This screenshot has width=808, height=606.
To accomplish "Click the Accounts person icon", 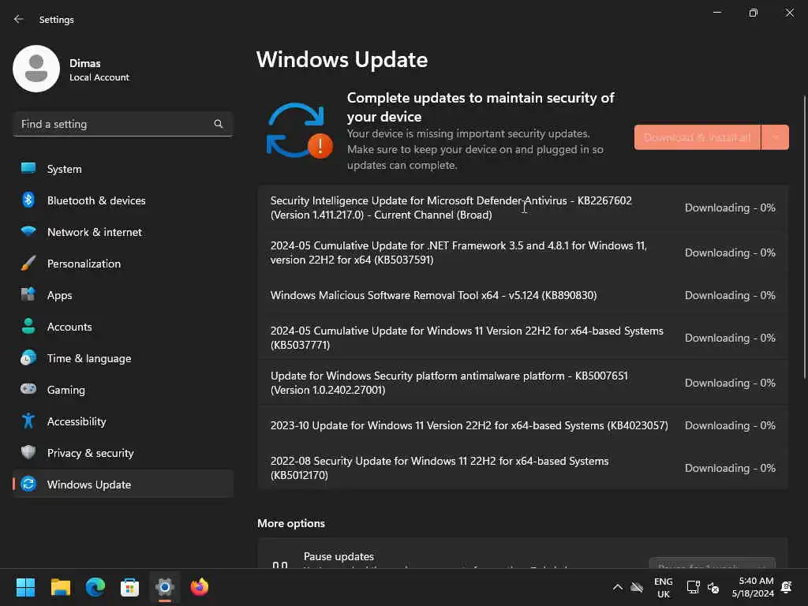I will click(28, 326).
